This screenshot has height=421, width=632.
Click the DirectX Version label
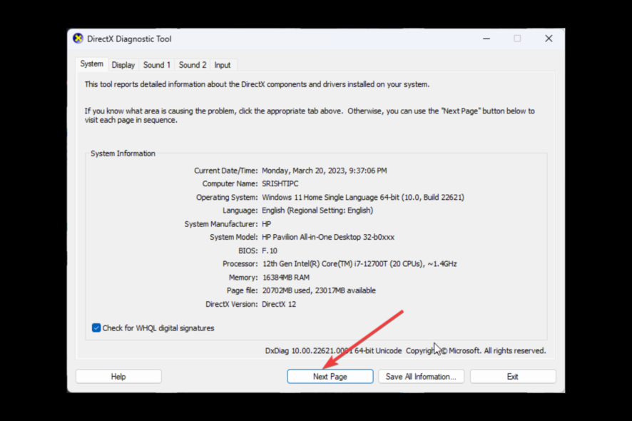click(x=231, y=304)
